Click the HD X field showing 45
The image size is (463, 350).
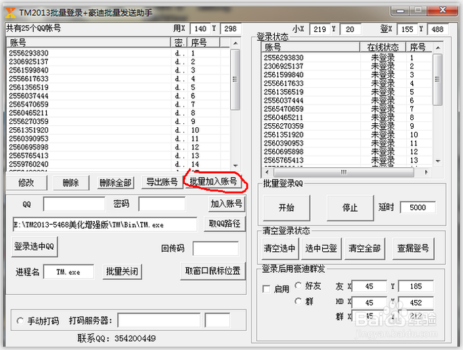coord(370,303)
